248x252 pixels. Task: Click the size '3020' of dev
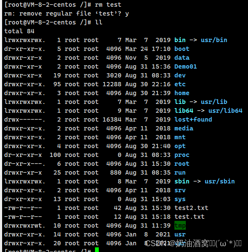pos(114,75)
